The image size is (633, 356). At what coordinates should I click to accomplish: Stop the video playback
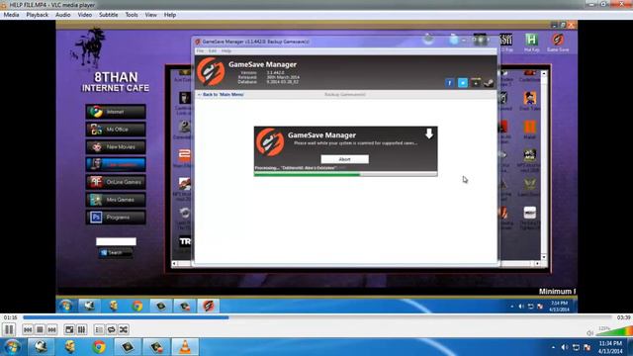tap(40, 329)
